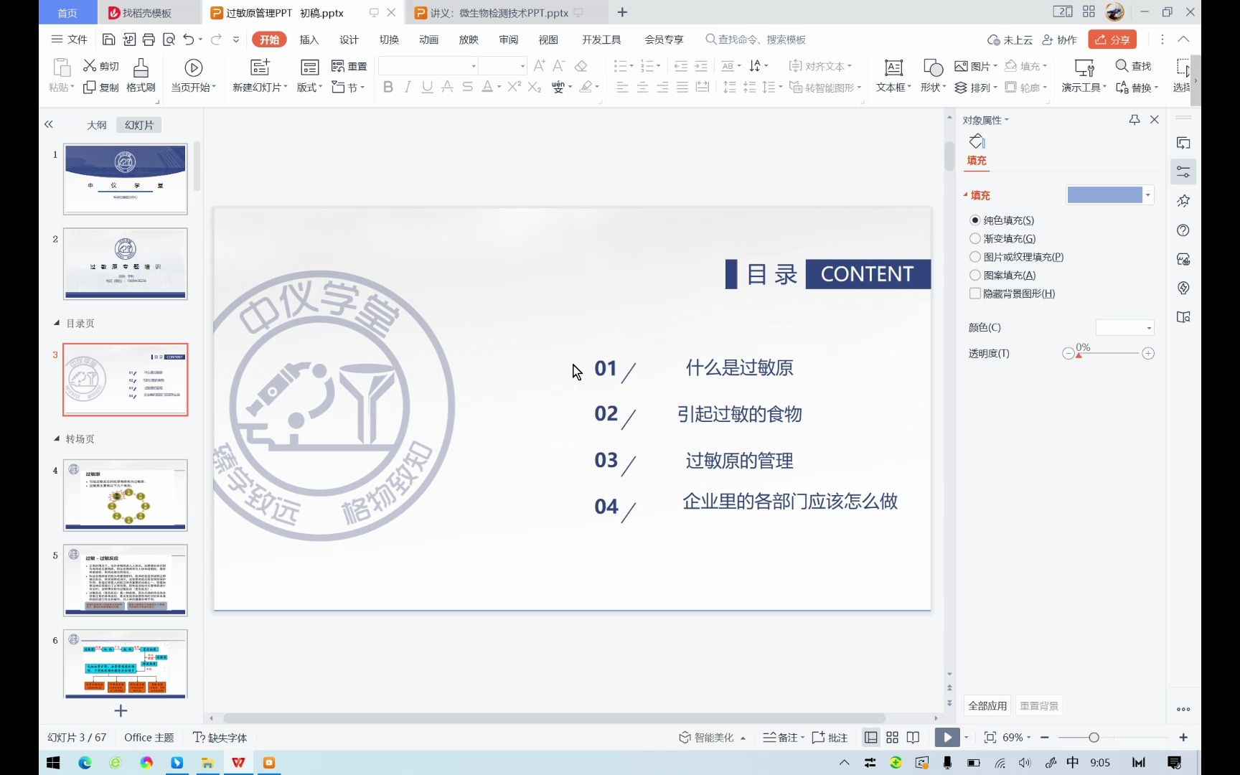Viewport: 1240px width, 775px height.
Task: Open the Animation (动画) ribbon tab
Action: [428, 39]
